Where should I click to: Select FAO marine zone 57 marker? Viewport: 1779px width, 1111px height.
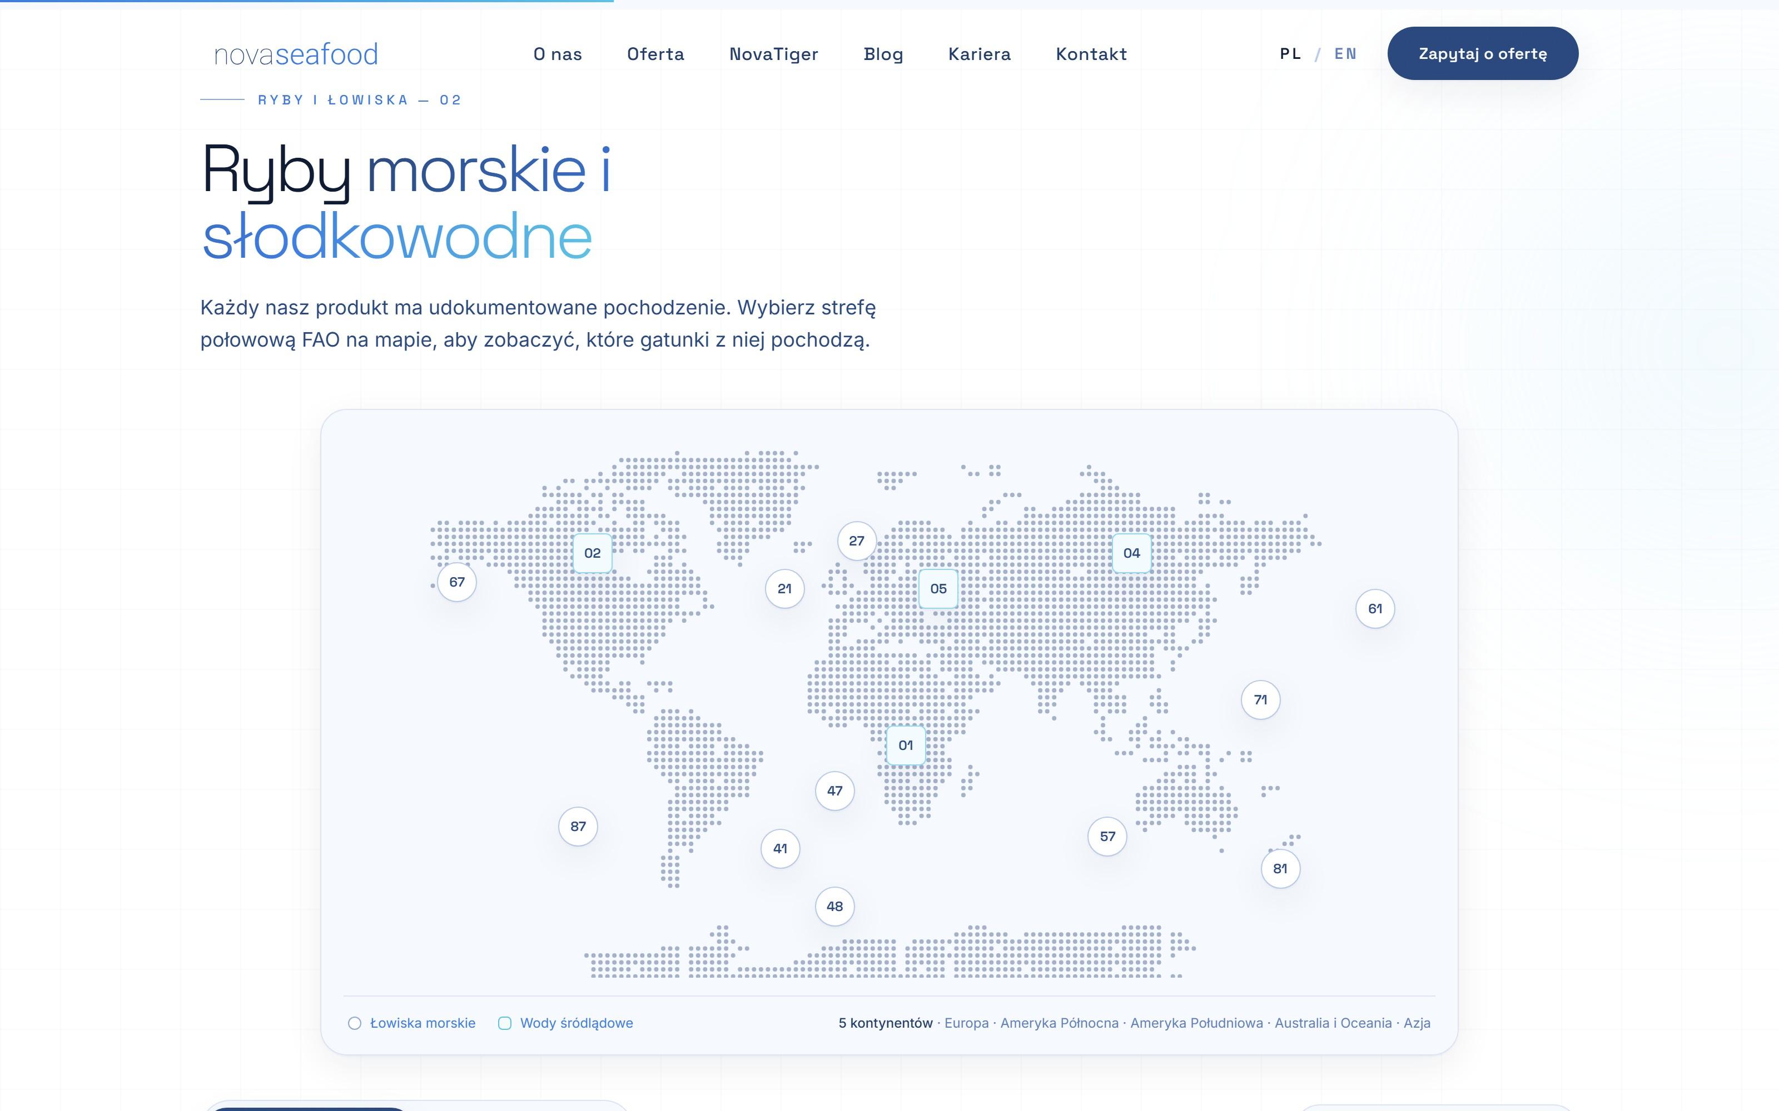(x=1107, y=836)
